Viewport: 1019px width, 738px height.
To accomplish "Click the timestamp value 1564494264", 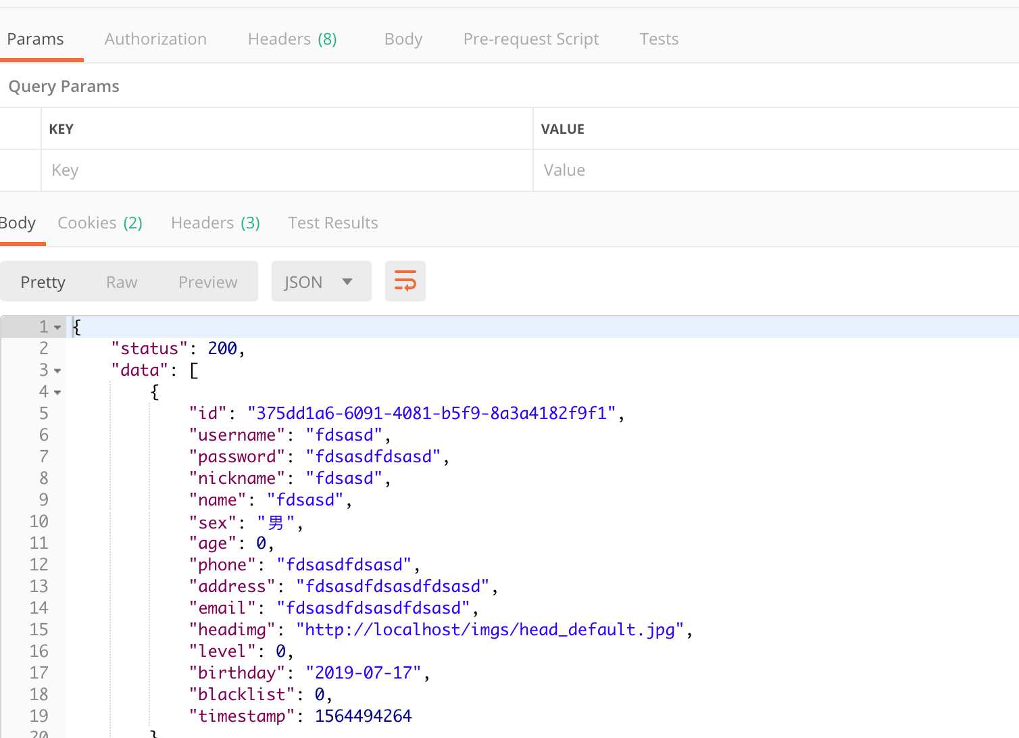I will pos(364,716).
